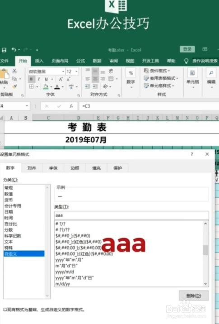
Task: Choose yyyy/m/d in the type list
Action: pos(65,272)
